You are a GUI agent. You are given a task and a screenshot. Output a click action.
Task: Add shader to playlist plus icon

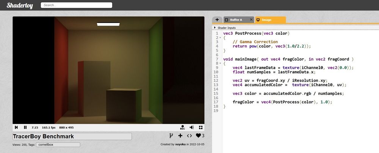[180, 136]
